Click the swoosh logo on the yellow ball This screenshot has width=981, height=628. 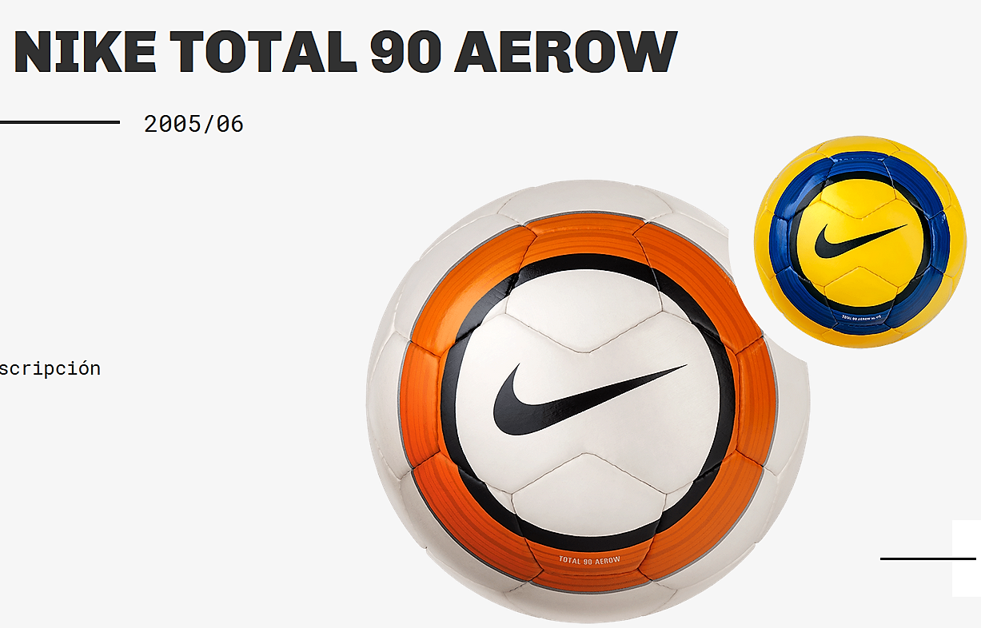pos(860,240)
